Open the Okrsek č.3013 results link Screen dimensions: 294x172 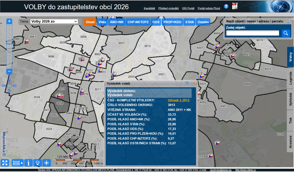pos(179,100)
